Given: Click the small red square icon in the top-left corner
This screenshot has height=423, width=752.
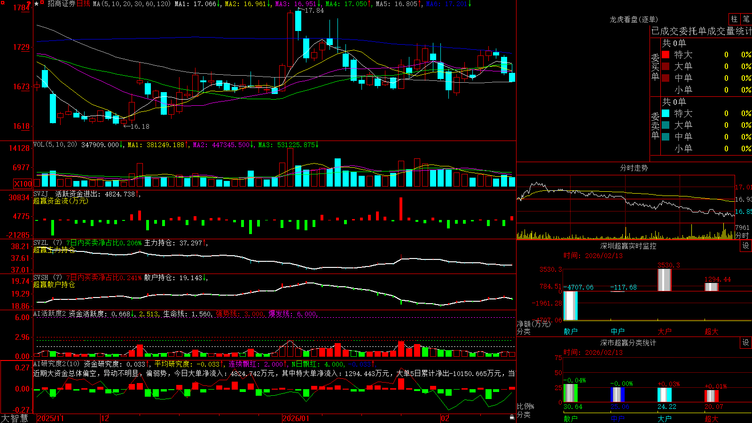Looking at the screenshot, I should point(2,3).
